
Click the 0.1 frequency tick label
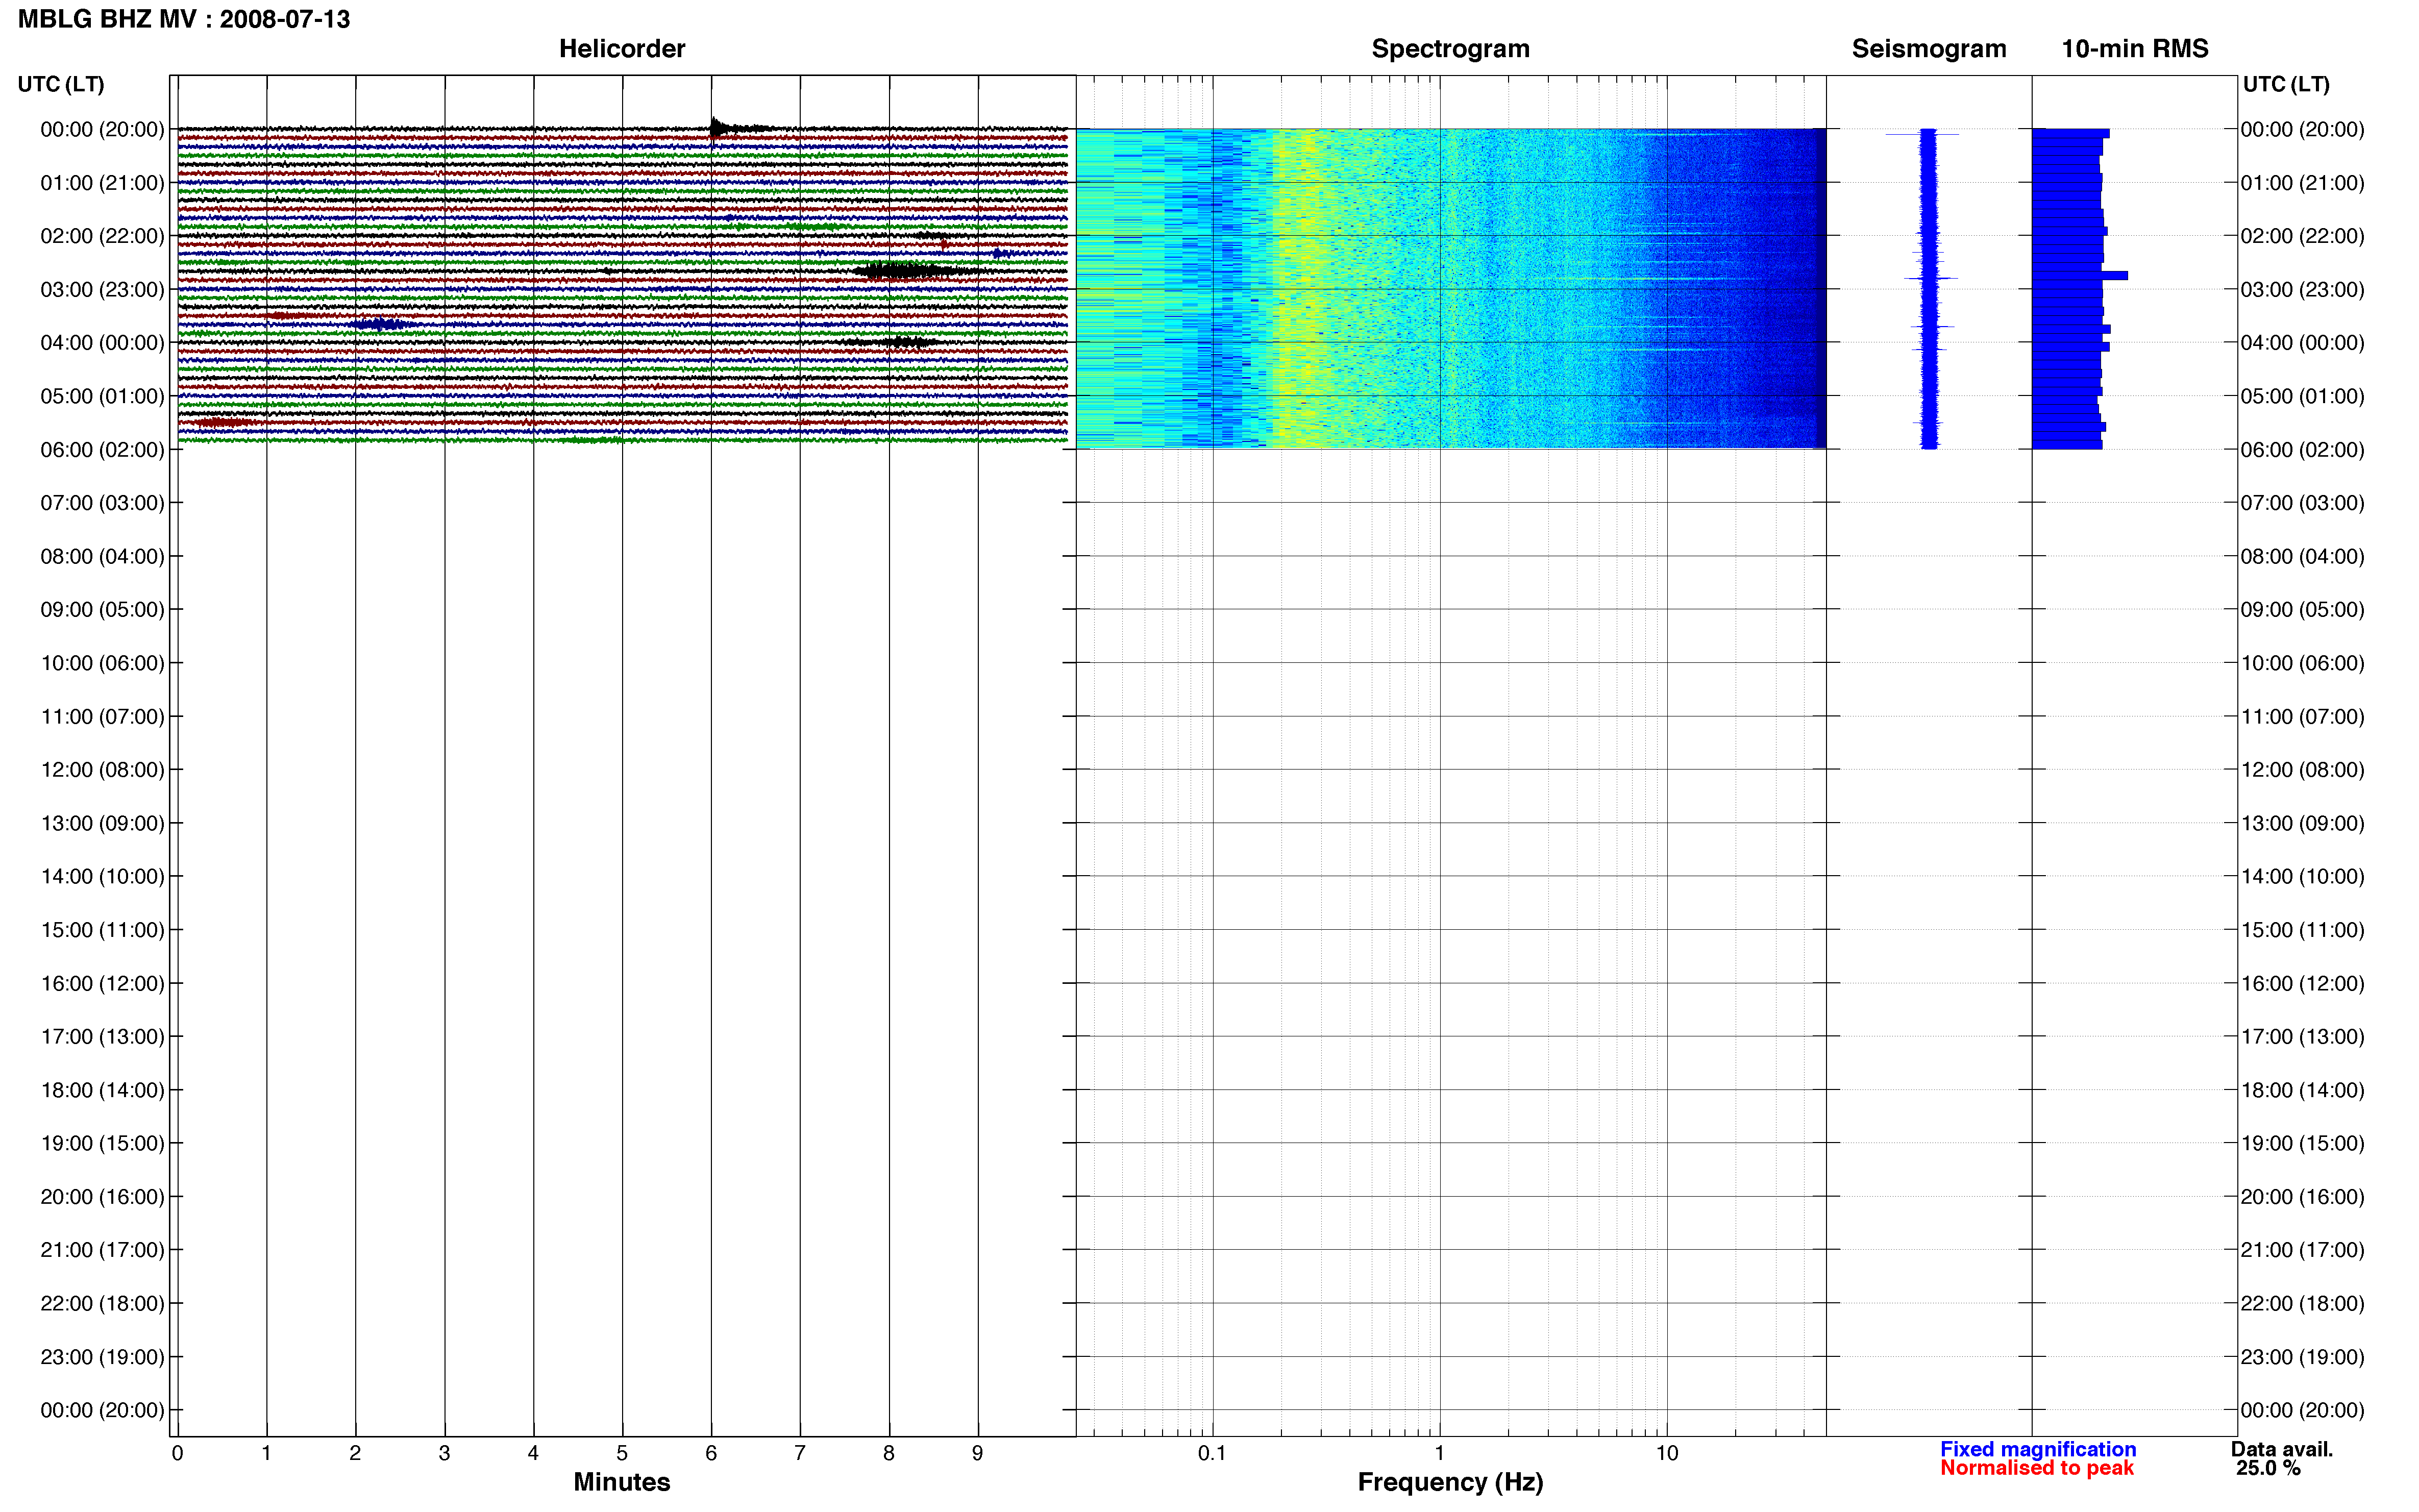(1212, 1453)
